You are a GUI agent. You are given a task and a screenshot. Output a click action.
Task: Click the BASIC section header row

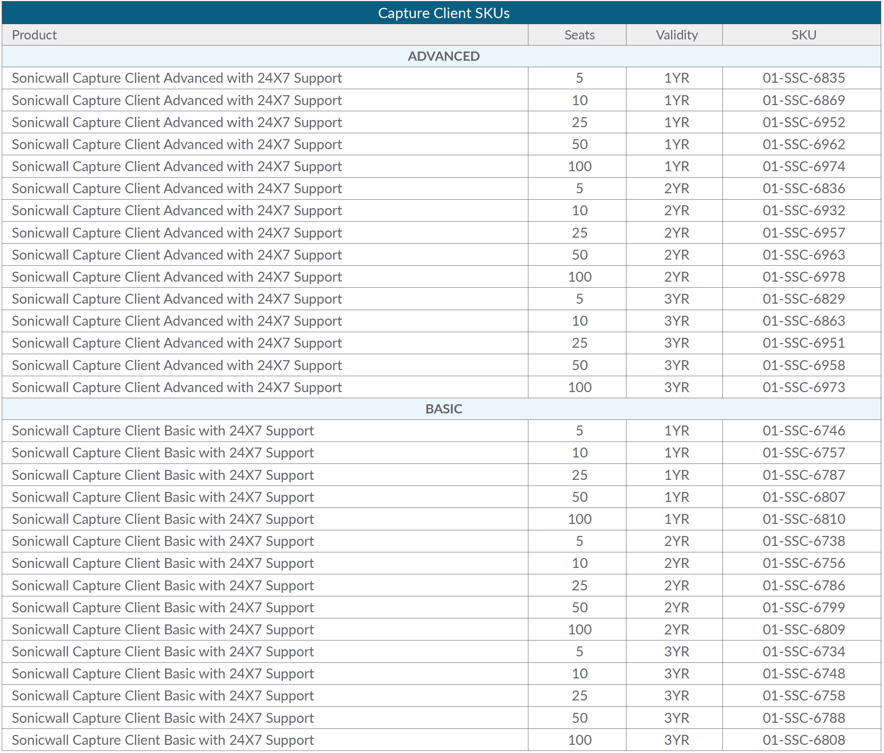click(x=443, y=409)
